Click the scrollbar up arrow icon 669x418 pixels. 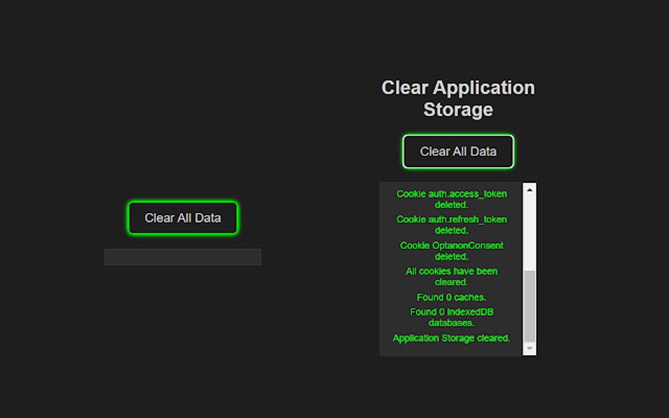529,189
